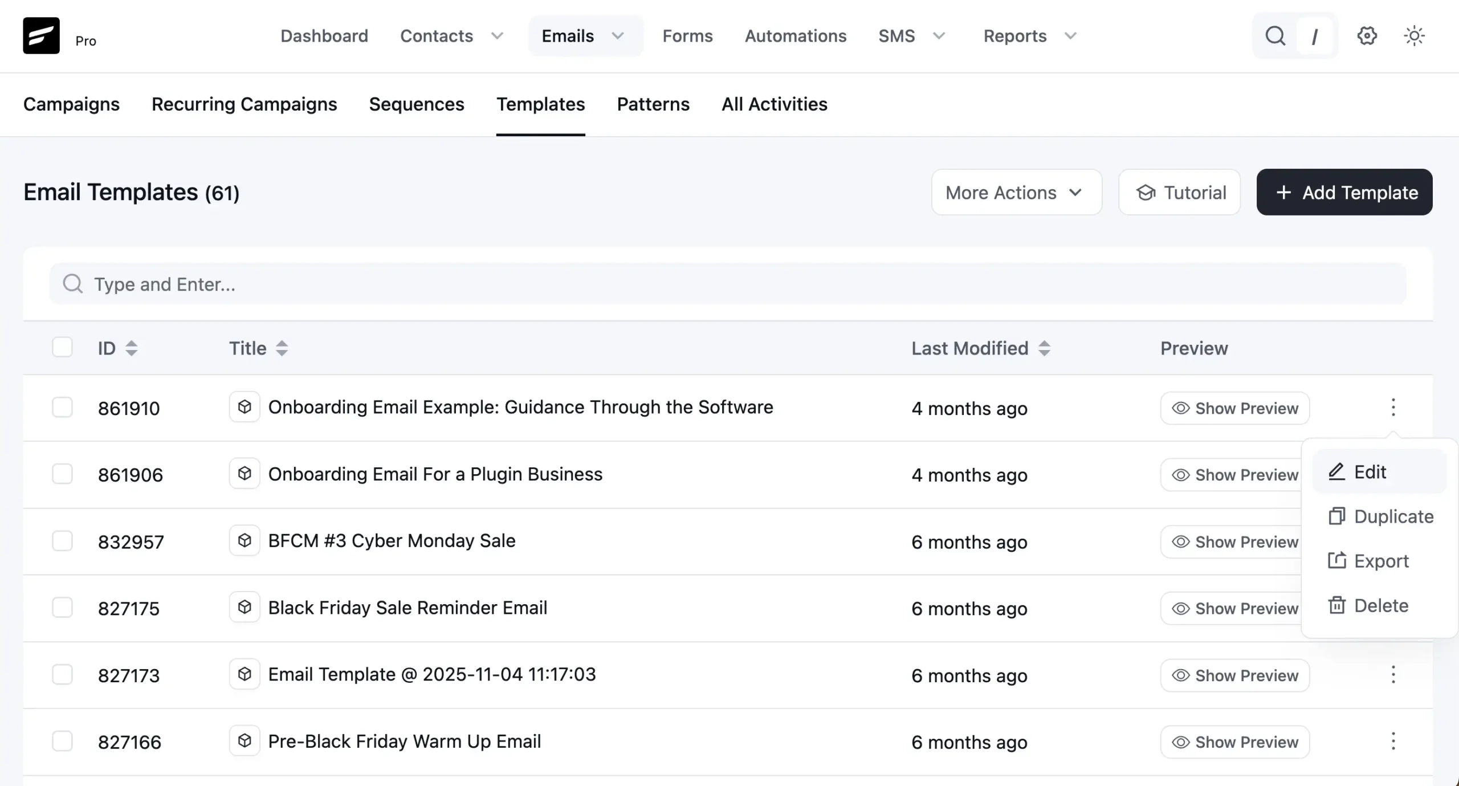Open three-dot menu for template 861910
The width and height of the screenshot is (1459, 786).
click(x=1393, y=407)
